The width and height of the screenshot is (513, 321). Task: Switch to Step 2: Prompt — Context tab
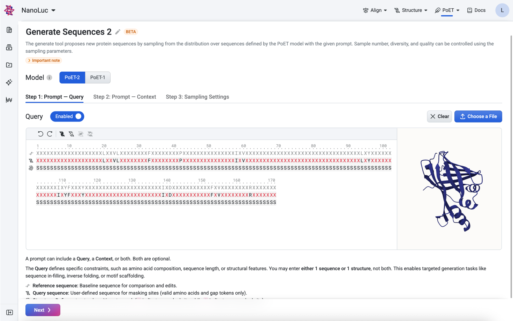[x=125, y=97]
